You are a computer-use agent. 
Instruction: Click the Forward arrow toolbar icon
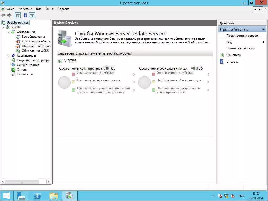click(9, 15)
